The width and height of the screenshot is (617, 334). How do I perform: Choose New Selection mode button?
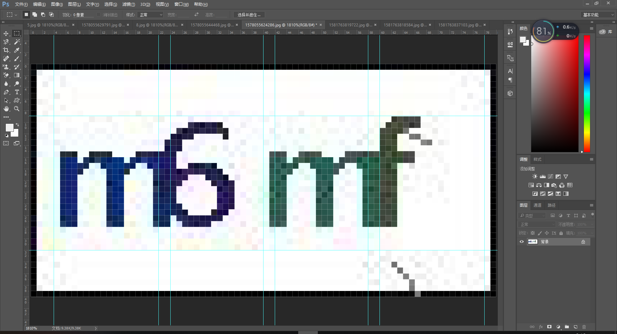[x=26, y=14]
